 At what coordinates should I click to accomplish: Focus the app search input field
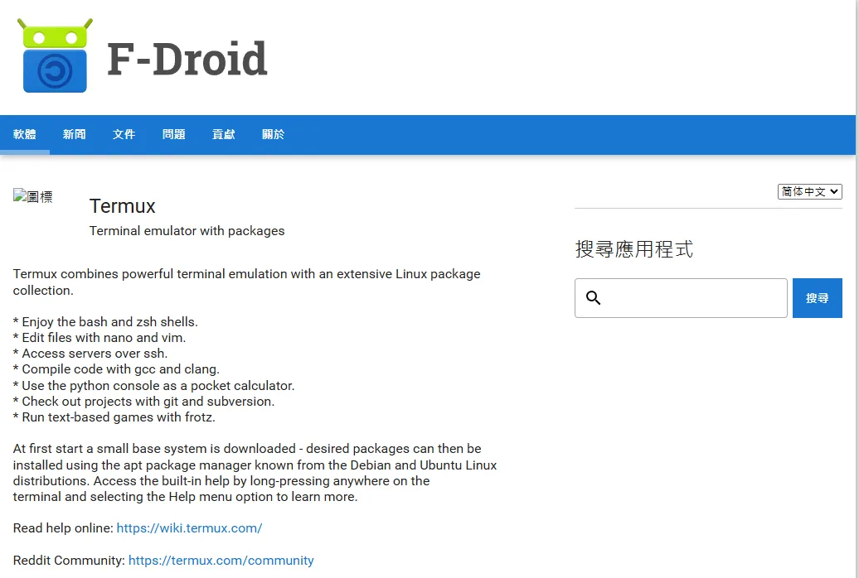tap(681, 298)
